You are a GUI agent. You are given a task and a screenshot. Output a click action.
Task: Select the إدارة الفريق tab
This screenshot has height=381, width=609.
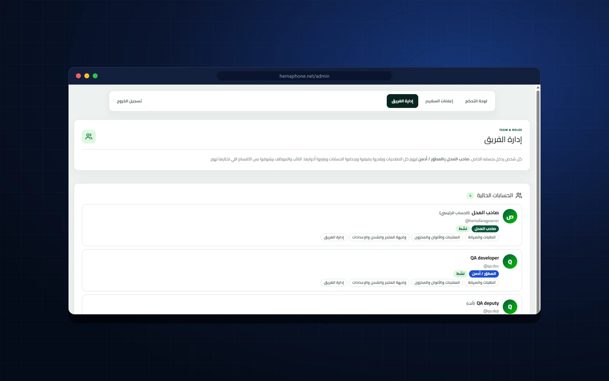402,101
